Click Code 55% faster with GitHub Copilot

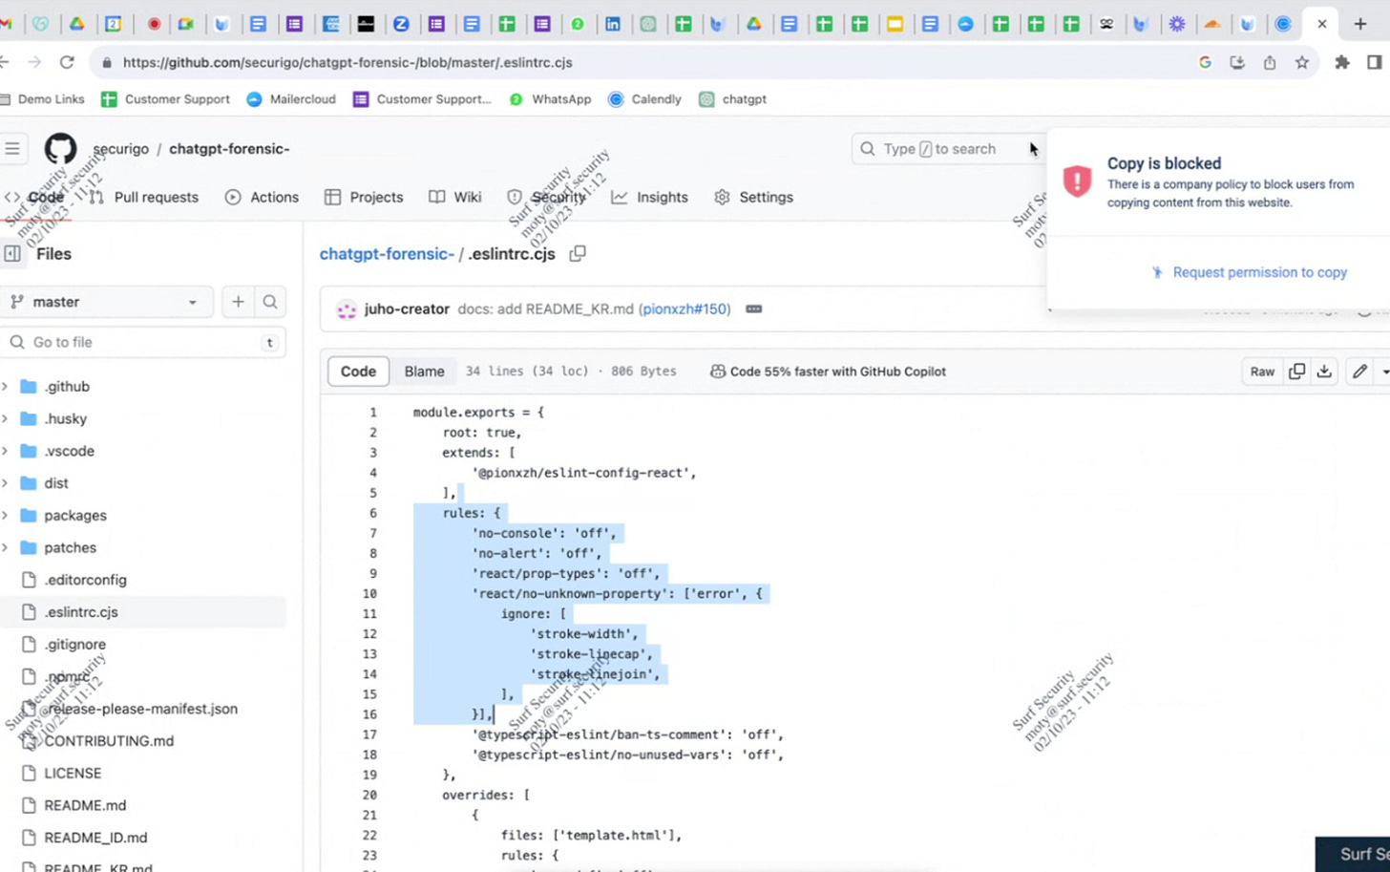tap(828, 372)
